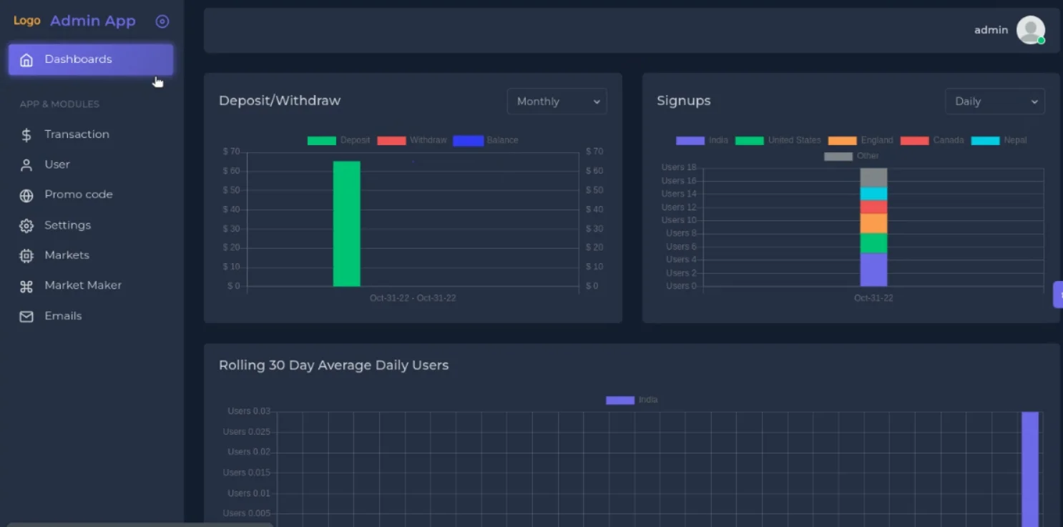Hide the Withdraw series via legend

411,140
